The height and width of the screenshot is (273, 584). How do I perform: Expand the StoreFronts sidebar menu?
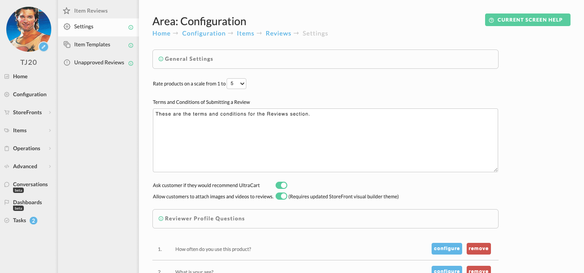click(28, 112)
